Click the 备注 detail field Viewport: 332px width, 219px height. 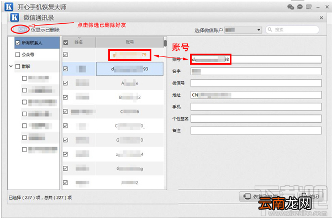click(x=256, y=131)
